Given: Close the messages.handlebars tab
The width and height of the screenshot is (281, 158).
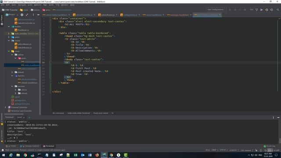Looking at the screenshot, I should (191, 15).
